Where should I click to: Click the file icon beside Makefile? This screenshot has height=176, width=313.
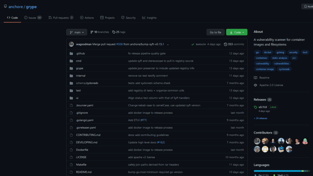click(x=71, y=165)
